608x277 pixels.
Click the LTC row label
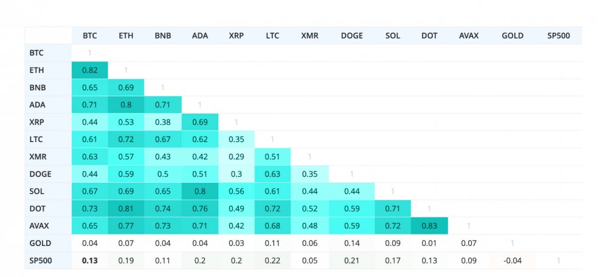(x=49, y=140)
